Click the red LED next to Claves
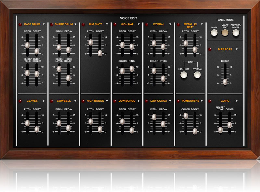 pyautogui.click(x=20, y=101)
